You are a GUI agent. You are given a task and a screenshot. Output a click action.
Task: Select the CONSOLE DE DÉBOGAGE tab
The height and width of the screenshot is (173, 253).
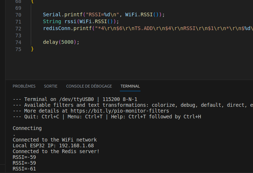[x=89, y=86]
